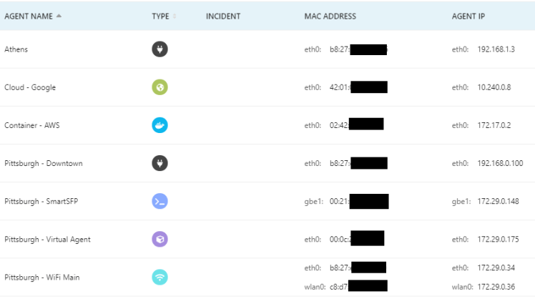Sort by Agent Name column arrow
This screenshot has height=299, width=535.
coord(59,16)
